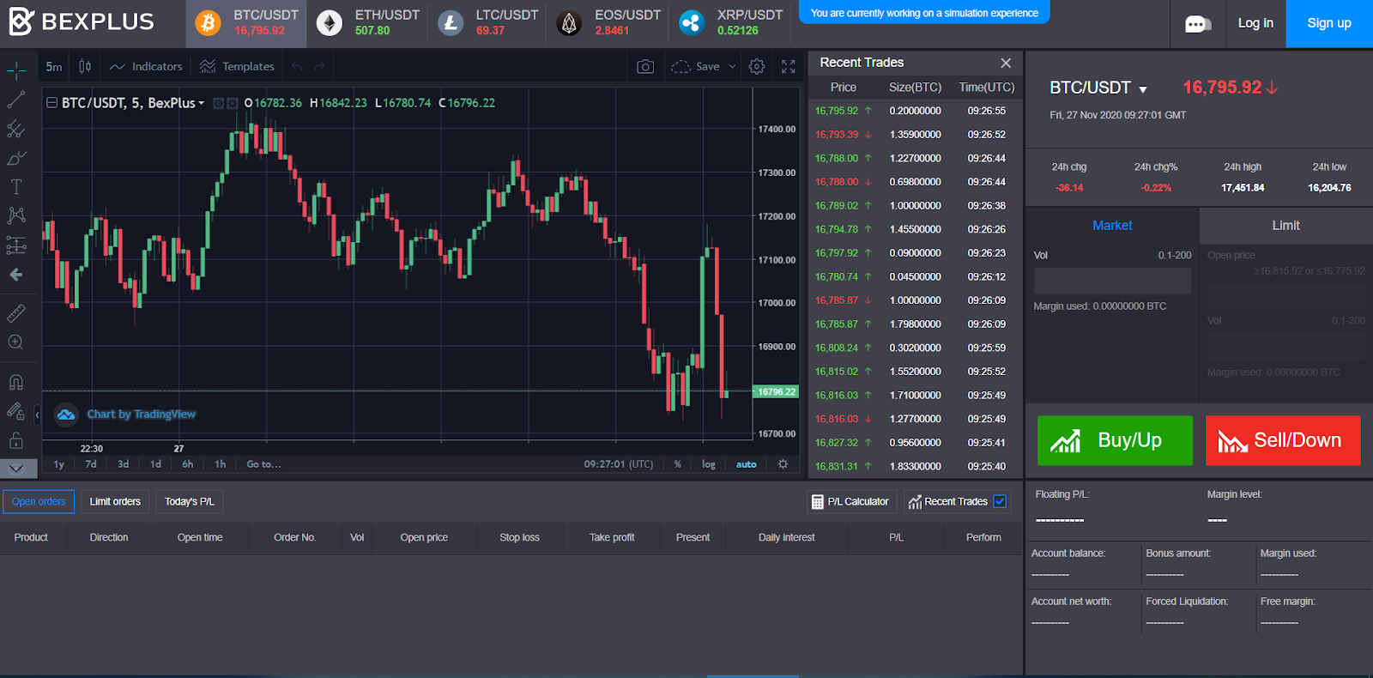Toggle magnet mode in drawing toolbar
Screen dimensions: 1373x678
coord(16,382)
